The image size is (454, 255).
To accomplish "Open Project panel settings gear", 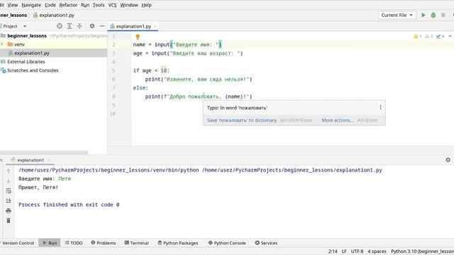I will coord(92,26).
